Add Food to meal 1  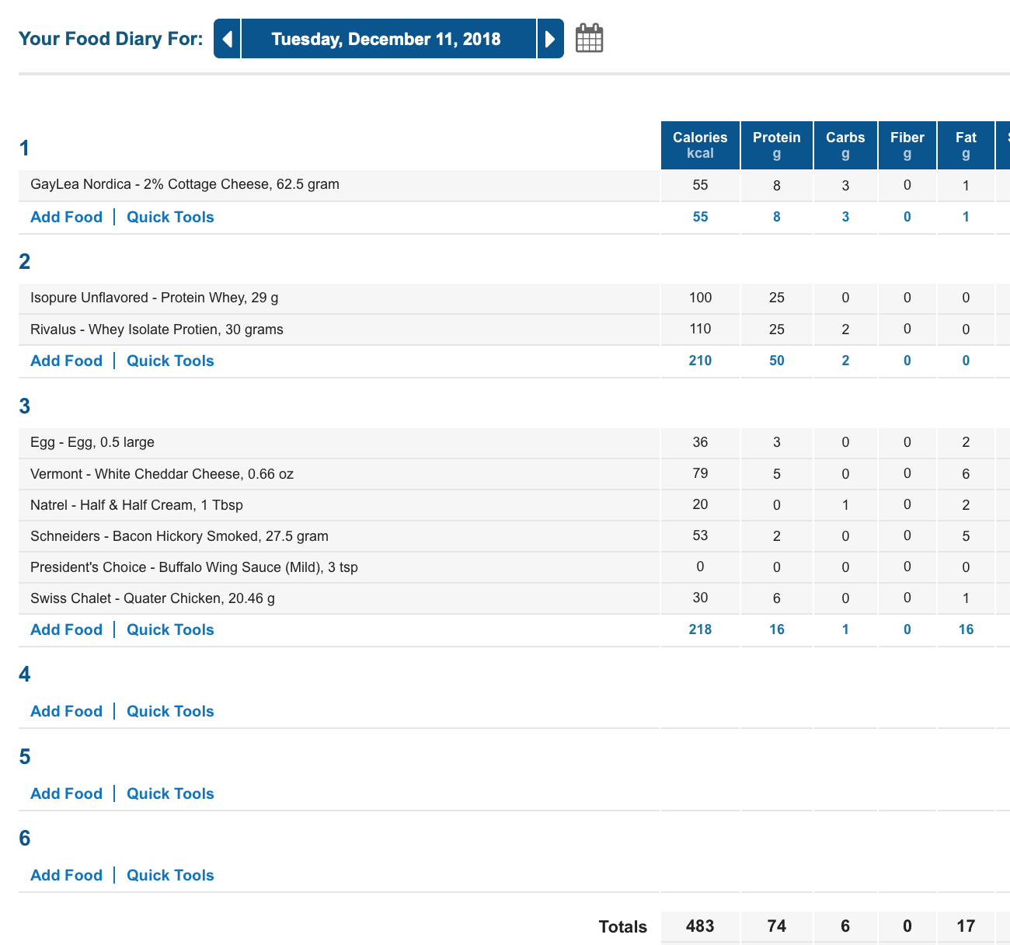point(66,217)
